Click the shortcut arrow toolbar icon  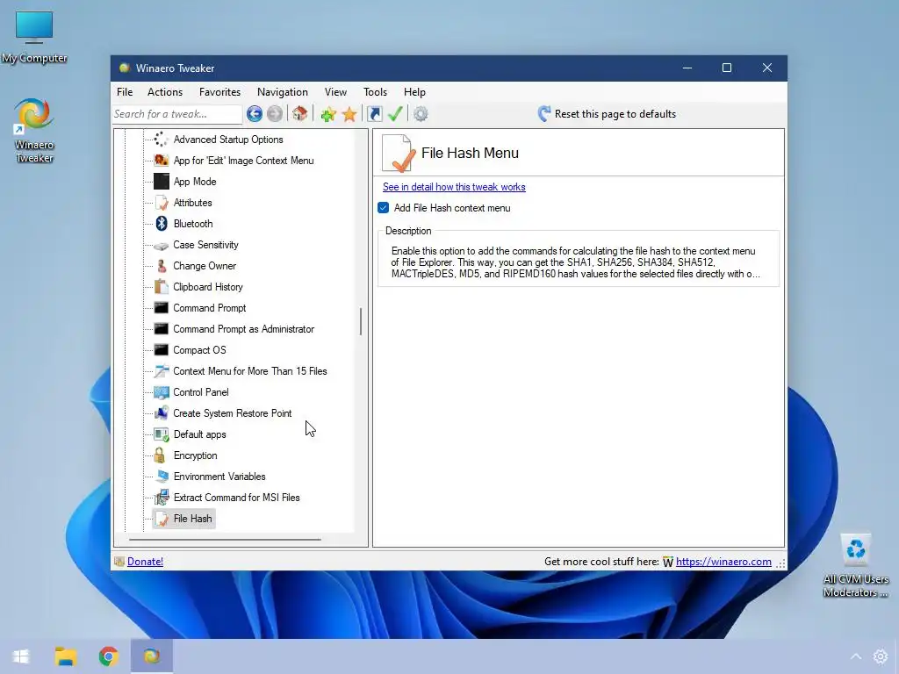click(x=374, y=114)
